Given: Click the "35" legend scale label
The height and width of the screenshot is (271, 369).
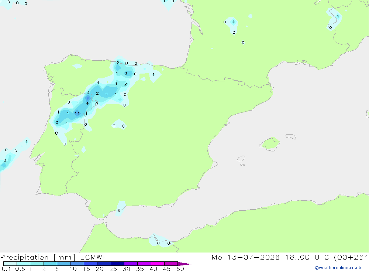Looking at the screenshot, I should click(140, 269).
